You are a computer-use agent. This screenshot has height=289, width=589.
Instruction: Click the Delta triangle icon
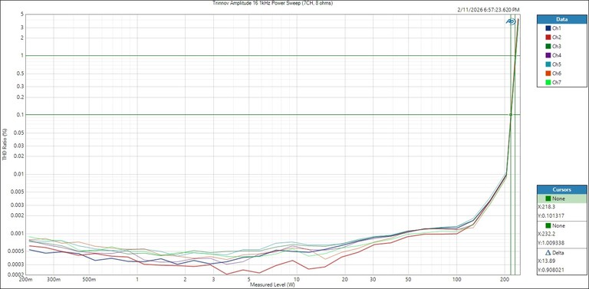pos(548,253)
